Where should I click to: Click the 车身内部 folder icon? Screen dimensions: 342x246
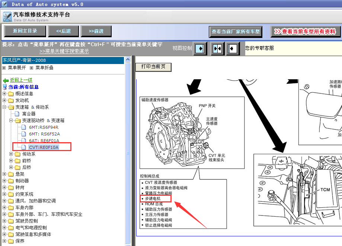11,208
